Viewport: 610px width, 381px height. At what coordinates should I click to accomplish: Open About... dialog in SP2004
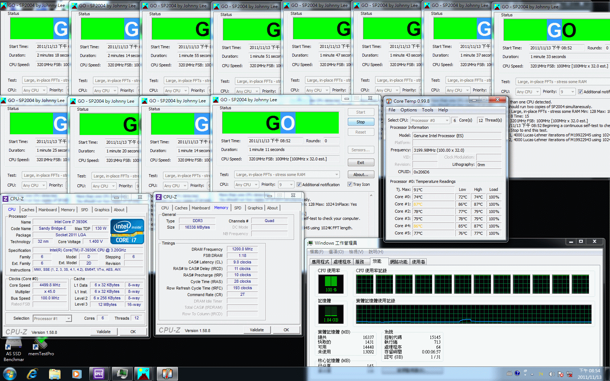tap(361, 175)
